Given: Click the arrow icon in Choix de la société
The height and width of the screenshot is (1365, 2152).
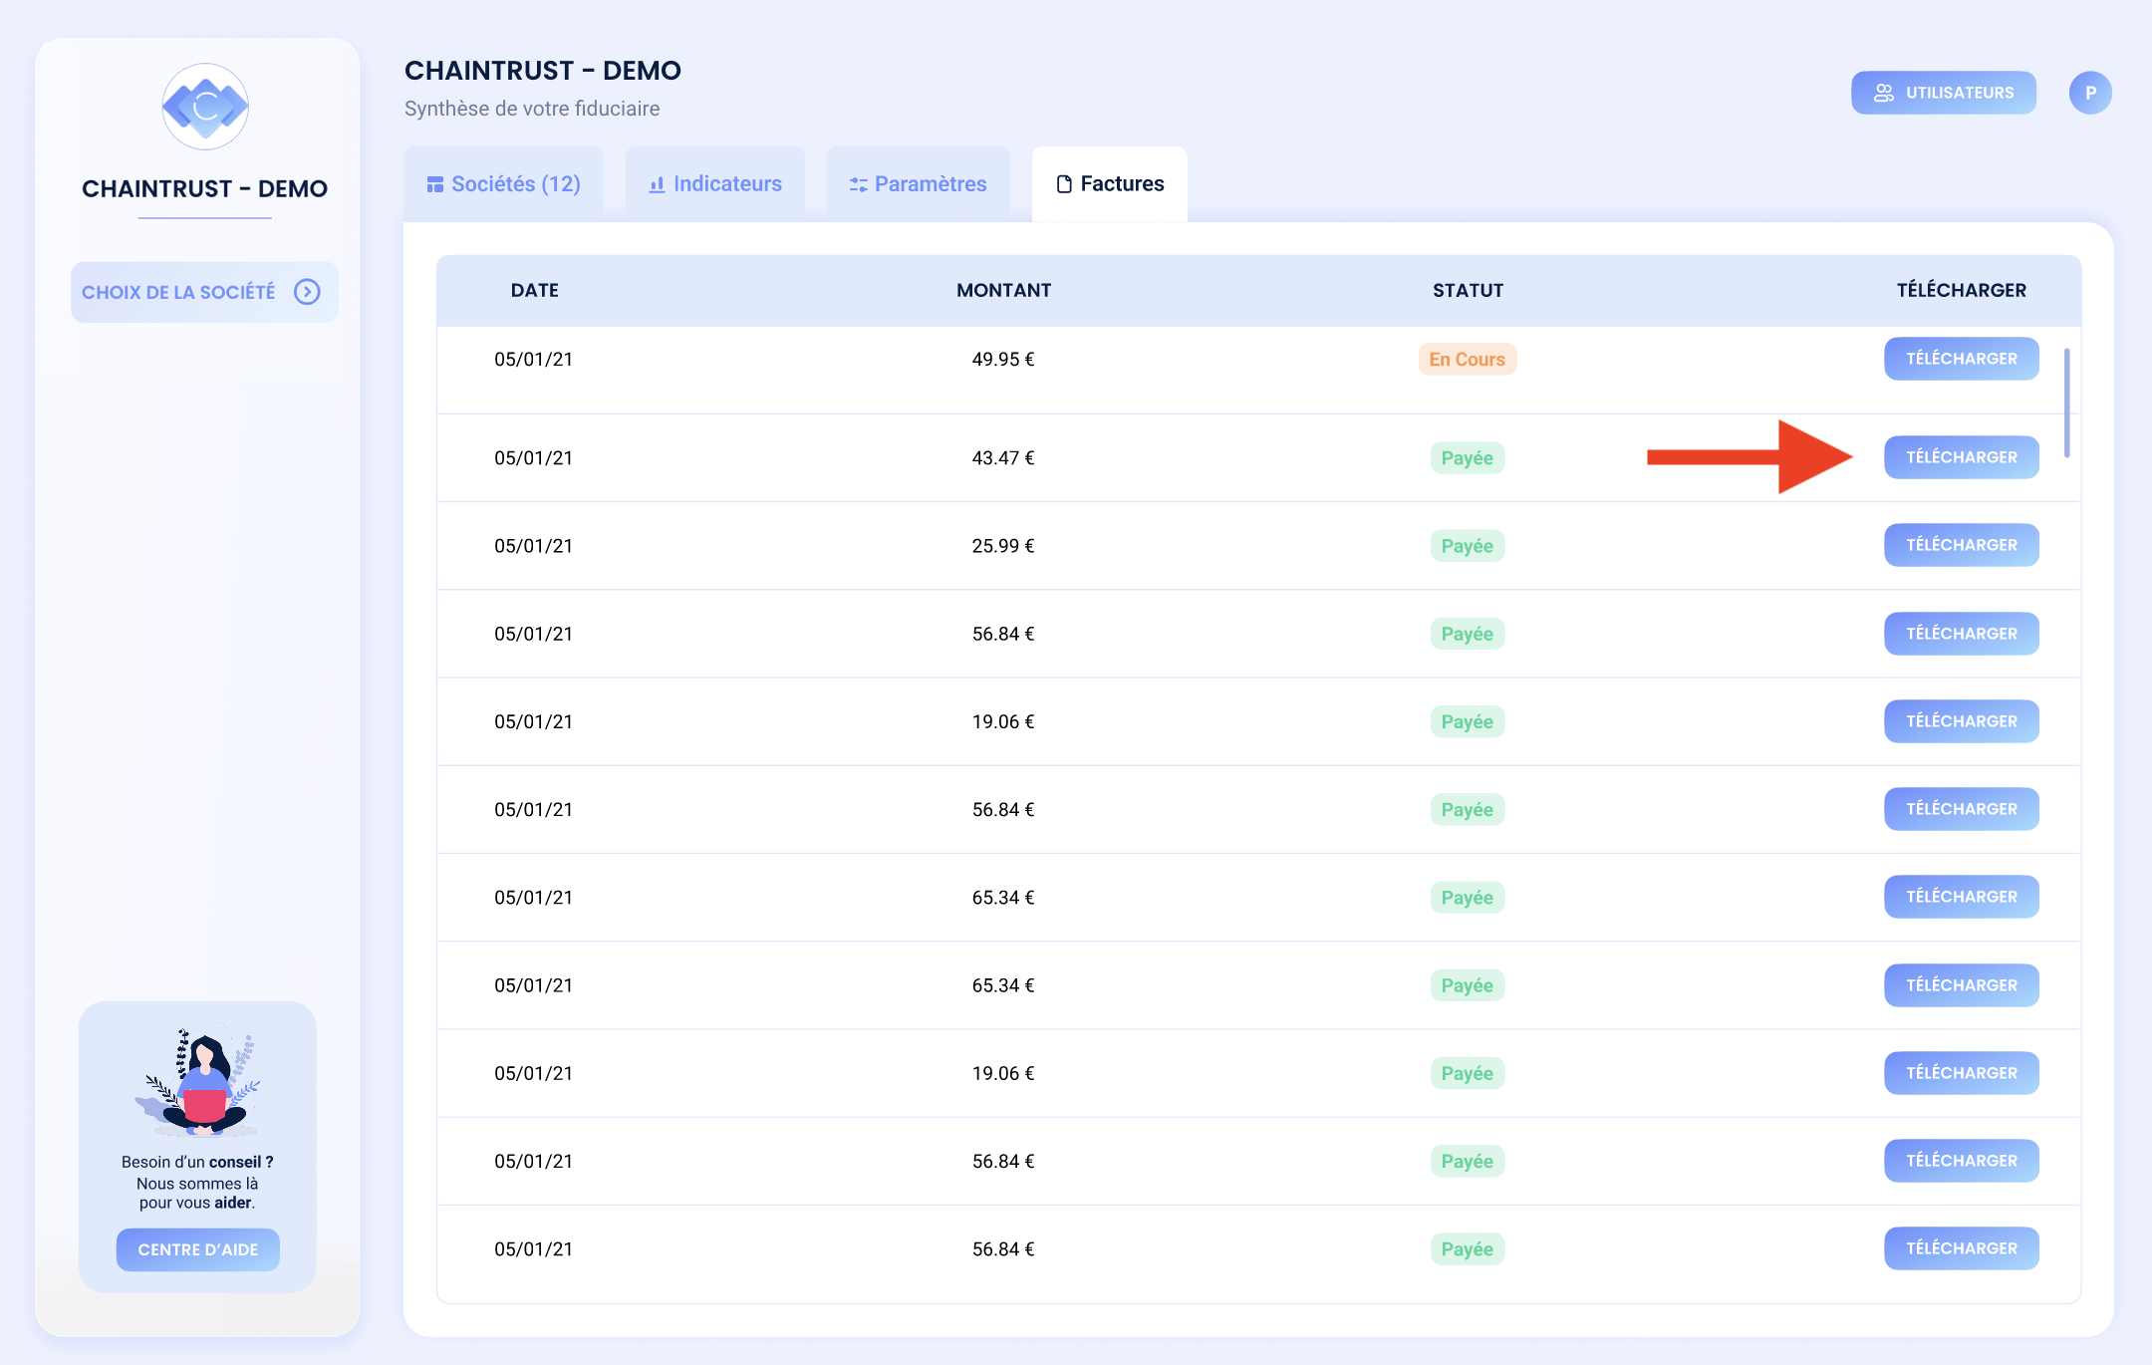Looking at the screenshot, I should (307, 292).
